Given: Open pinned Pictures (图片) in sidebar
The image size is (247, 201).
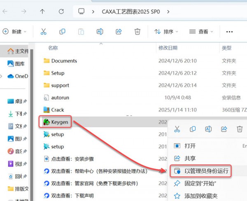Looking at the screenshot, I should click(x=17, y=139).
